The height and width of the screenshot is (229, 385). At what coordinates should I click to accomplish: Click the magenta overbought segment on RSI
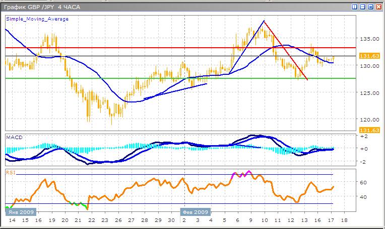[241, 174]
